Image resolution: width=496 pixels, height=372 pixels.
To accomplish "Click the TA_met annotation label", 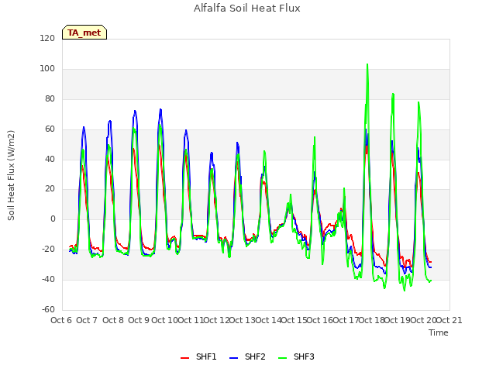I will point(84,33).
